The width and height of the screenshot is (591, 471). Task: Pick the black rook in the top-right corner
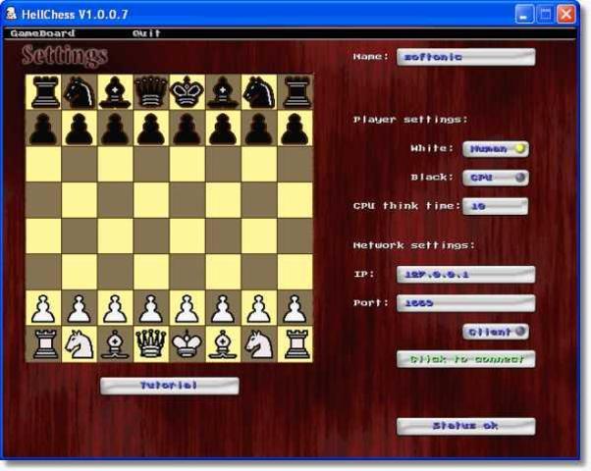(295, 92)
